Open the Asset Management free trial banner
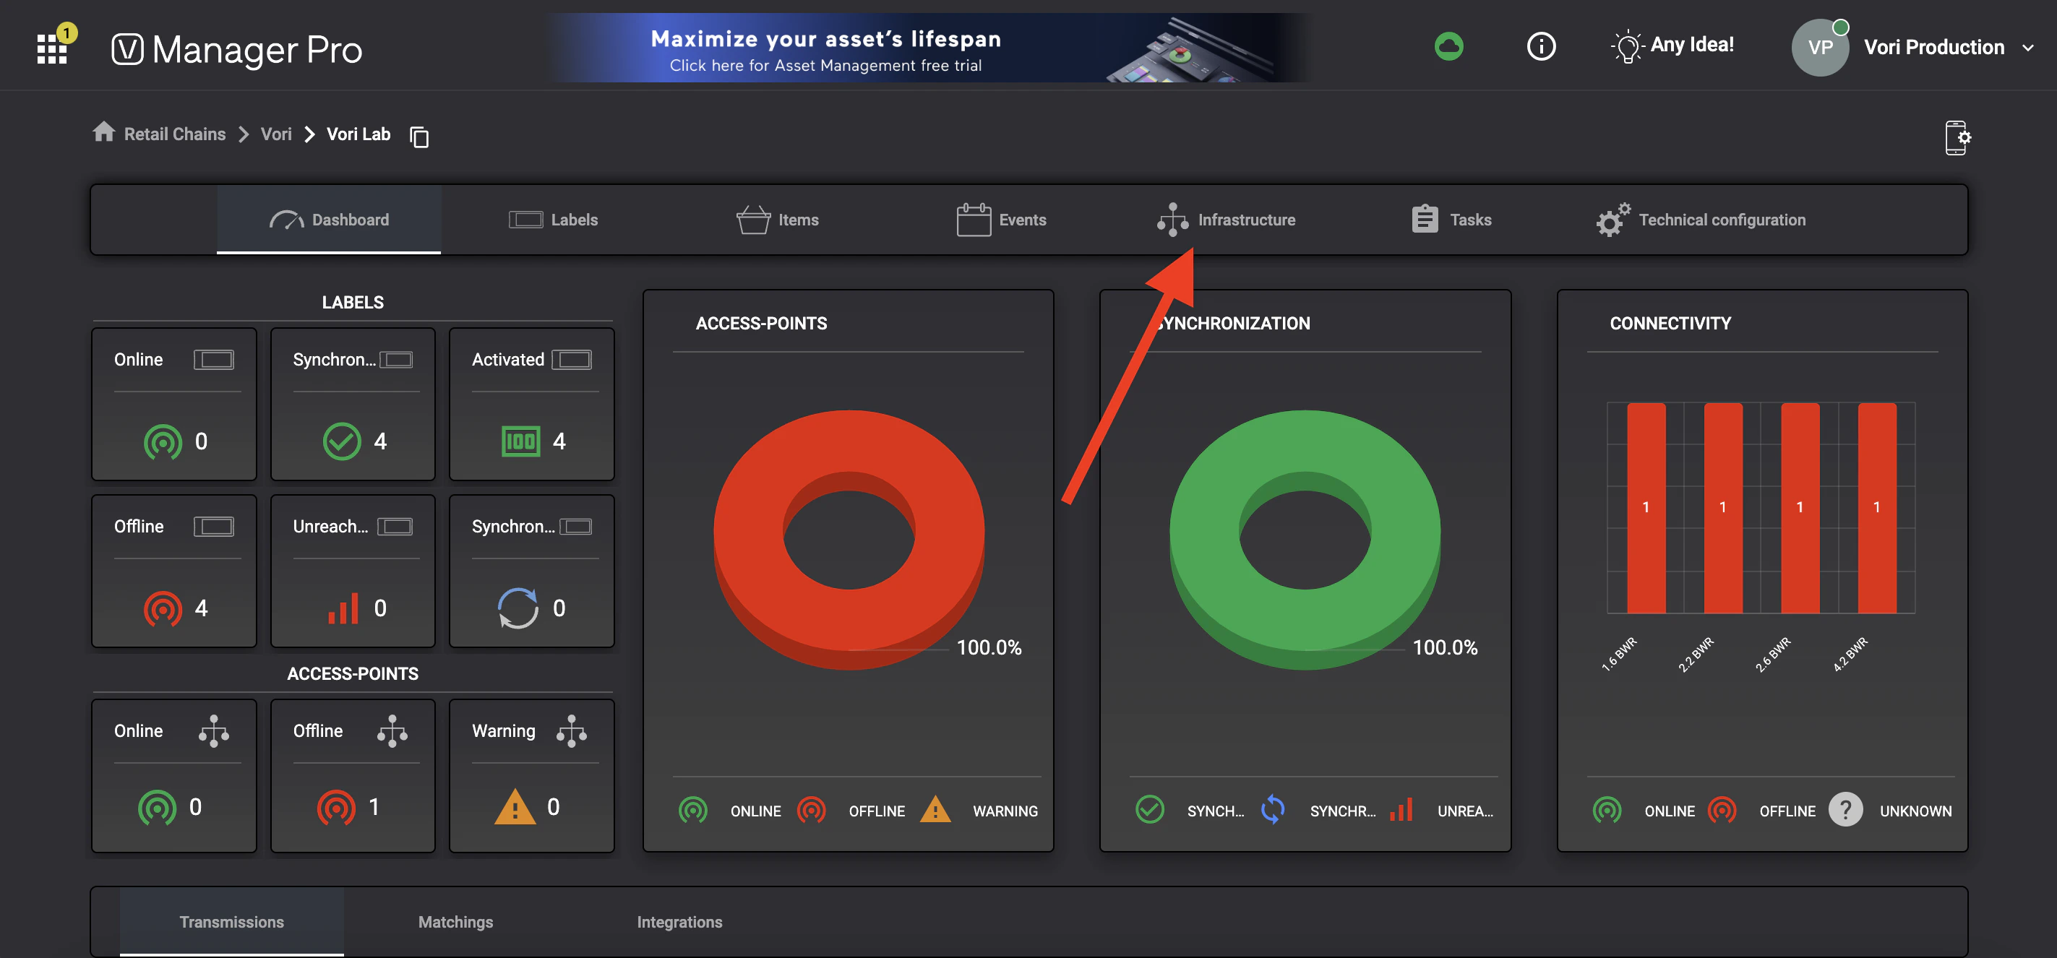This screenshot has height=958, width=2057. tap(929, 48)
